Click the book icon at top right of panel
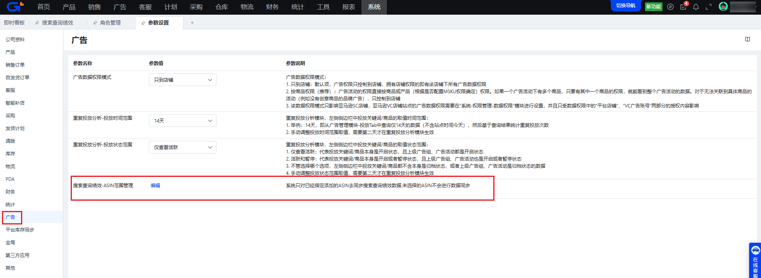The height and width of the screenshot is (278, 761). [747, 39]
